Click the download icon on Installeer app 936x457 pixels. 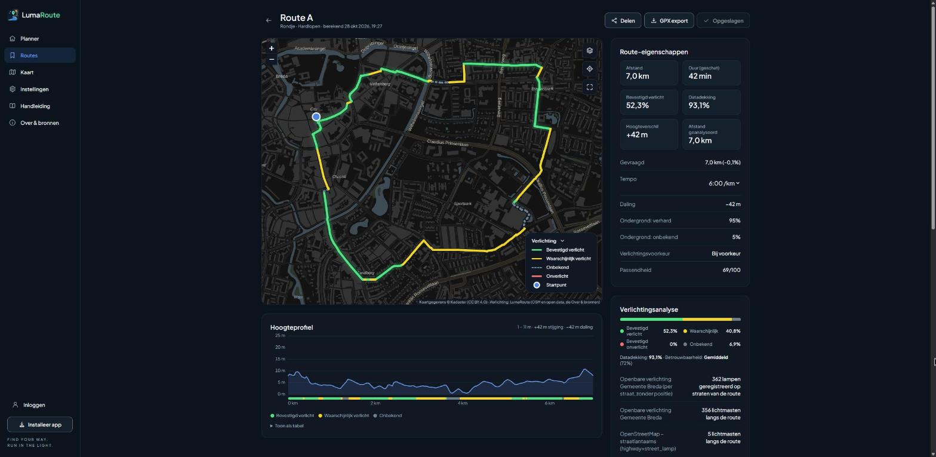(22, 425)
